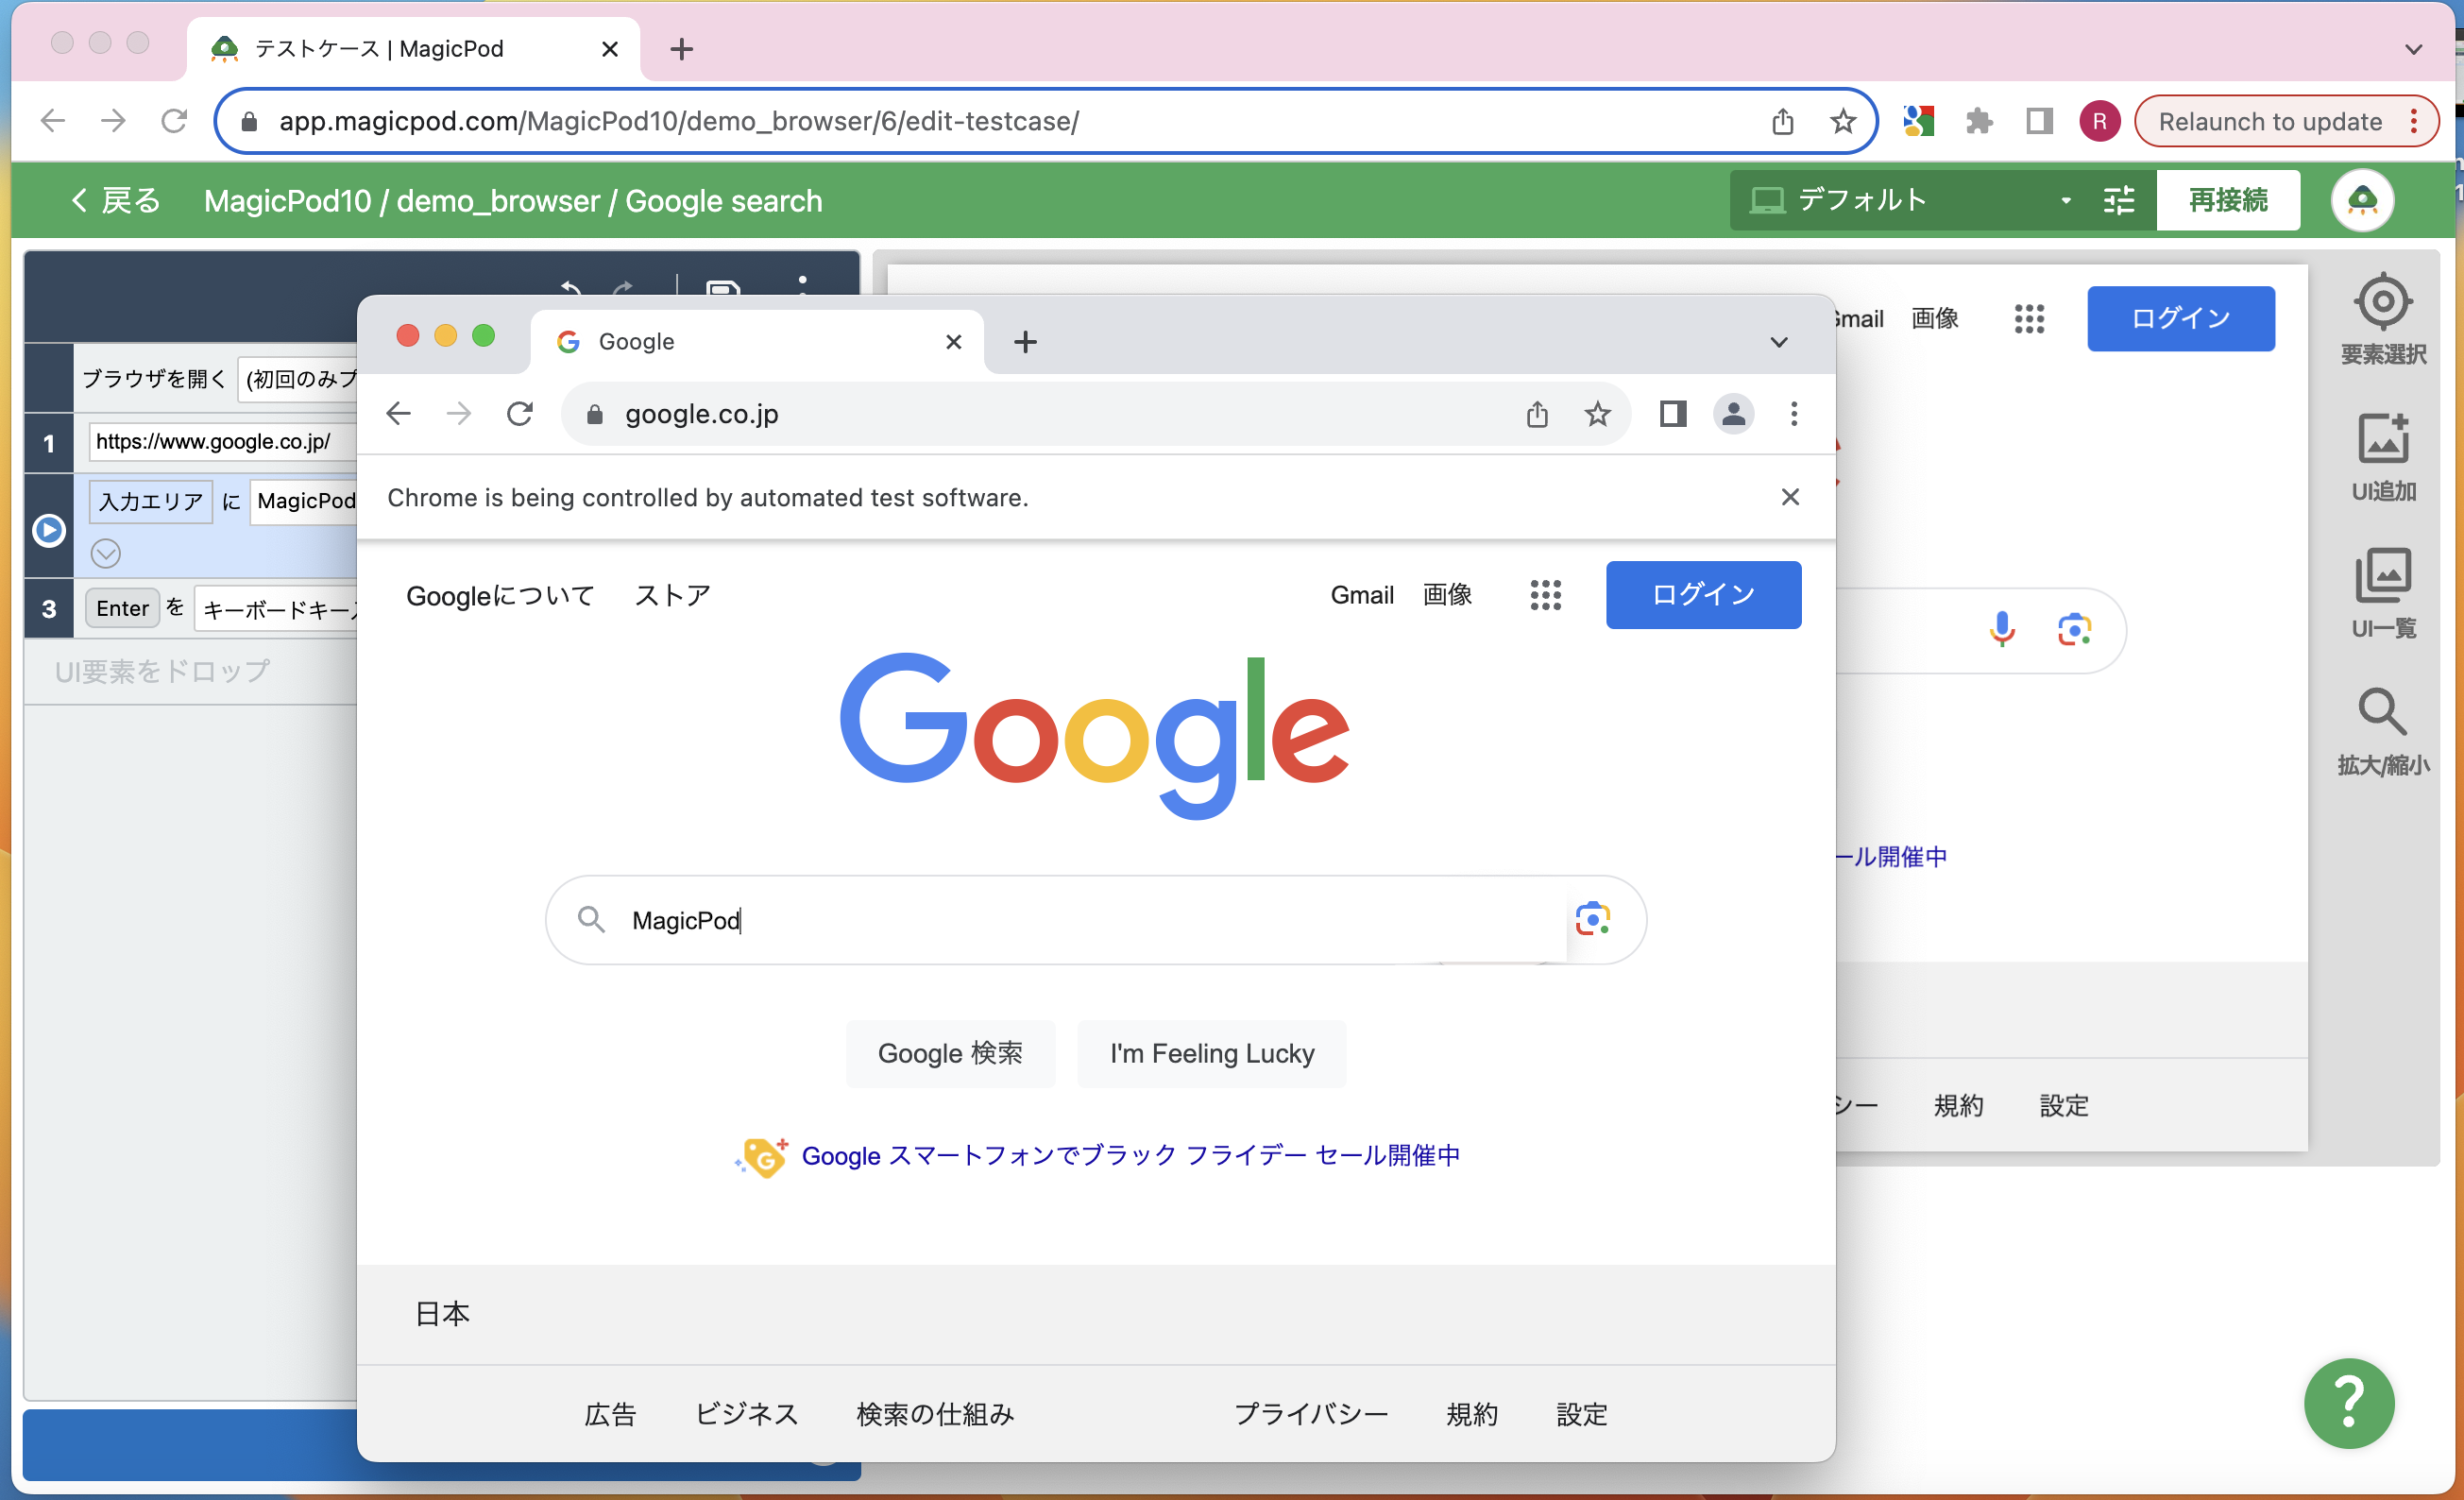Image resolution: width=2464 pixels, height=1500 pixels.
Task: Select step number 3 in test editor
Action: click(x=48, y=609)
